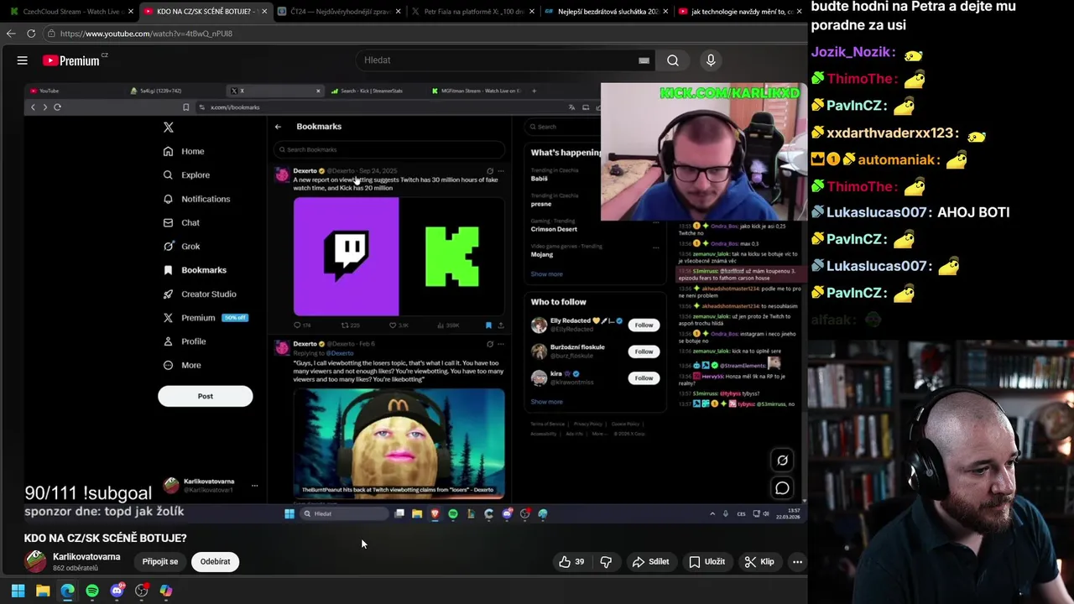
Task: Click the speech bubble icon over the video
Action: click(x=782, y=487)
